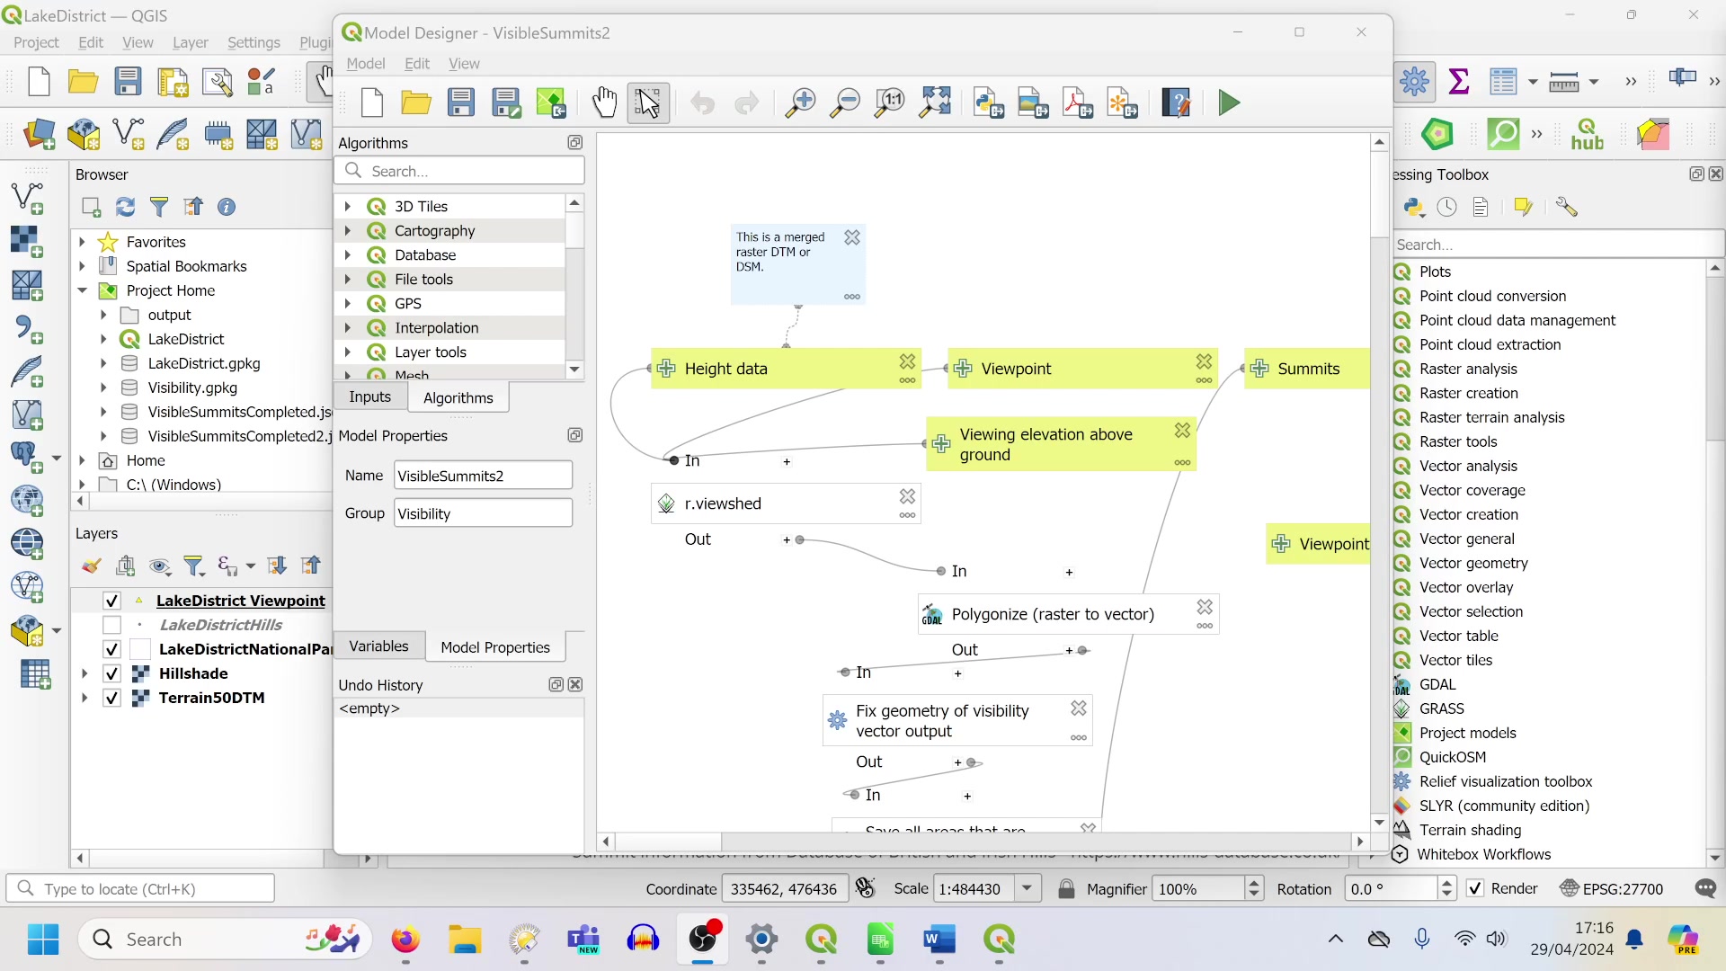Toggle the Render checkbox in status bar
The image size is (1726, 971).
pos(1475,888)
